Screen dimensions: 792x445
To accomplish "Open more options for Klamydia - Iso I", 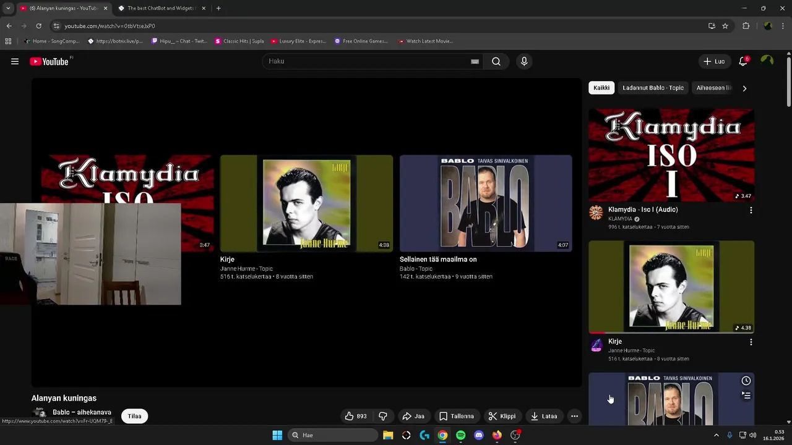I will (751, 210).
